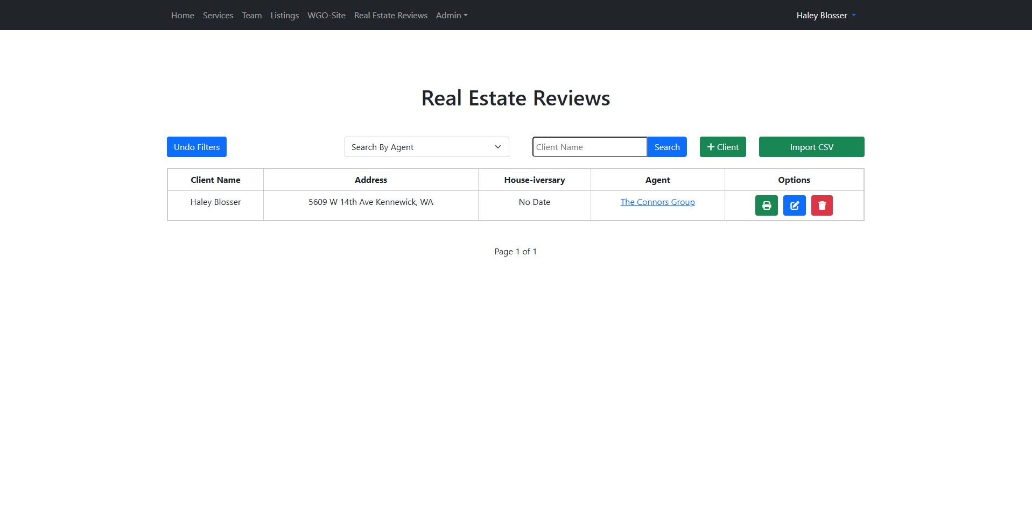
Task: Click the + Client button
Action: (x=722, y=147)
